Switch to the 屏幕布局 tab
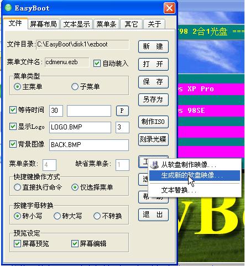The width and height of the screenshot is (245, 266). coord(44,24)
